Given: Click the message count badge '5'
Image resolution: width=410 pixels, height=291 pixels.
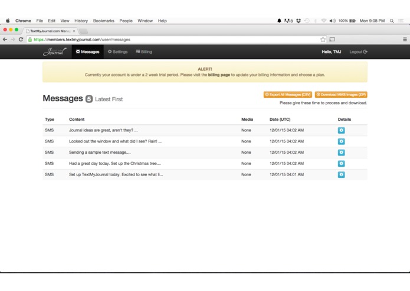Looking at the screenshot, I should (x=89, y=99).
